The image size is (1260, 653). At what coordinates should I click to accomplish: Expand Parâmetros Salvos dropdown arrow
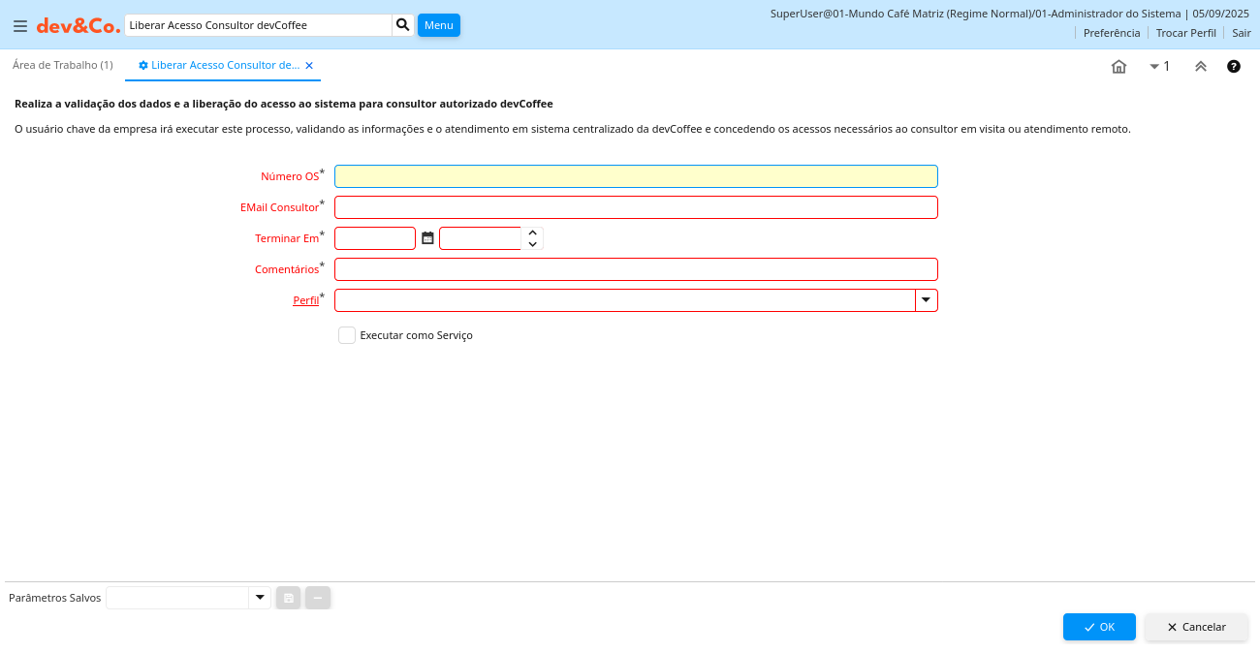[260, 598]
